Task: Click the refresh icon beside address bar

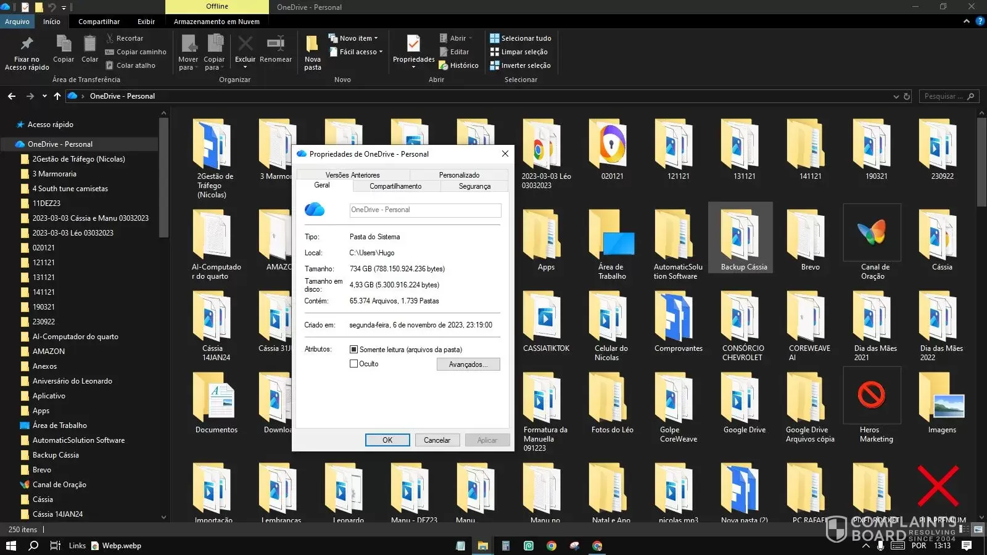Action: tap(907, 96)
